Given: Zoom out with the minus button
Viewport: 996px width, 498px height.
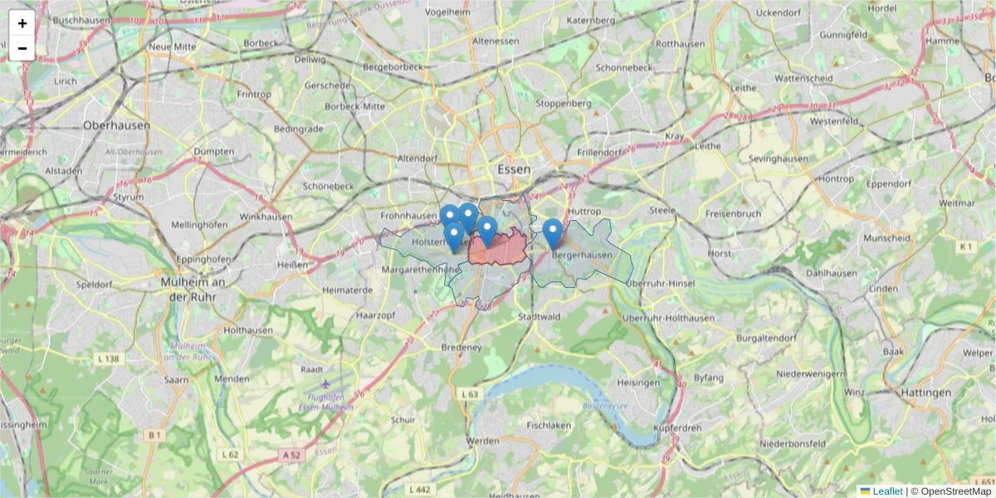Looking at the screenshot, I should click(22, 48).
